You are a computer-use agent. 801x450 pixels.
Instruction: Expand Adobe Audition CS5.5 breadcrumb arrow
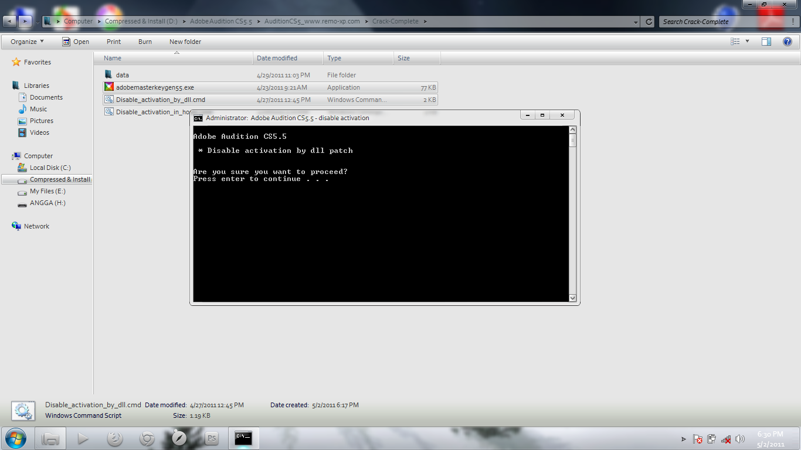click(258, 22)
